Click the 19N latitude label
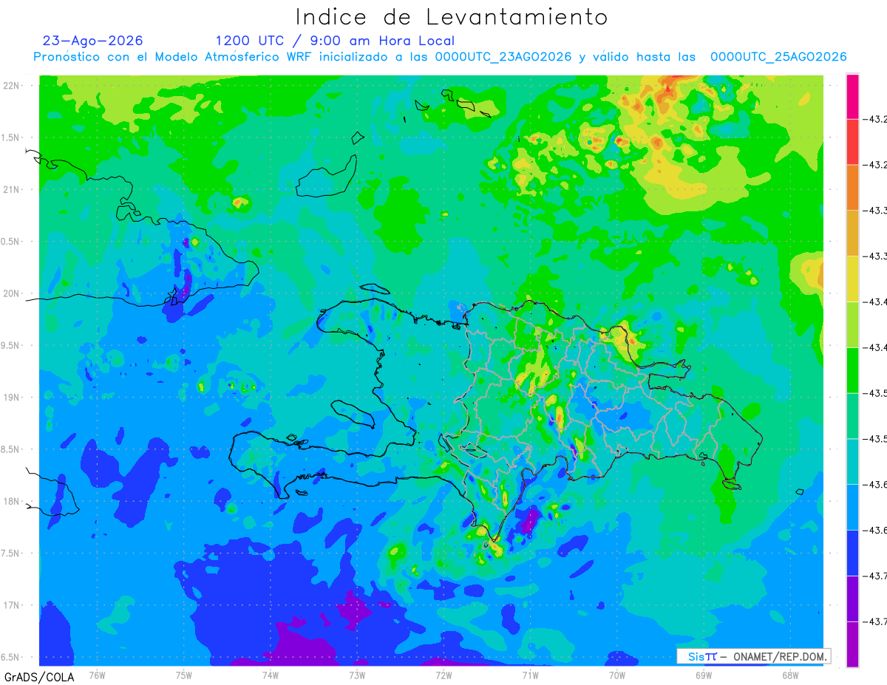 pyautogui.click(x=11, y=398)
